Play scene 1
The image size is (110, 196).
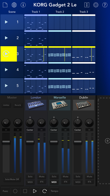pos(6,22)
